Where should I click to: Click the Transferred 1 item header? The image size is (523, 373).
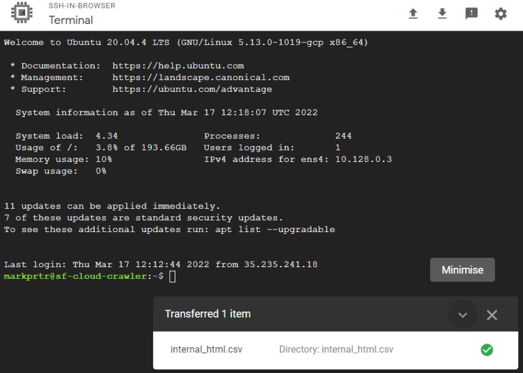click(x=207, y=314)
